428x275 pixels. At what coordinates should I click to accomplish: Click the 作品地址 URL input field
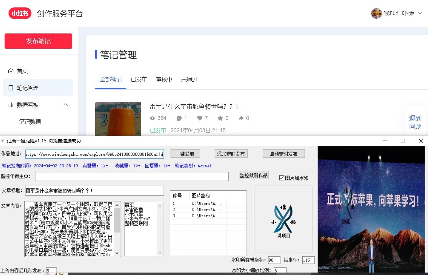(x=95, y=154)
